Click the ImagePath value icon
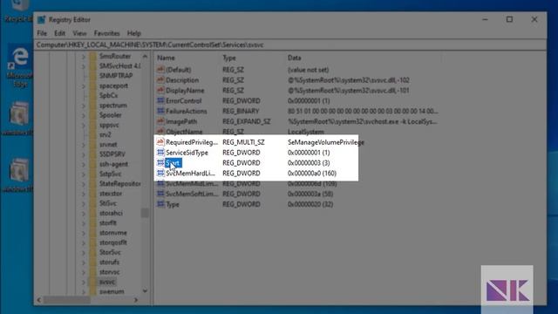558x314 pixels. coord(160,121)
